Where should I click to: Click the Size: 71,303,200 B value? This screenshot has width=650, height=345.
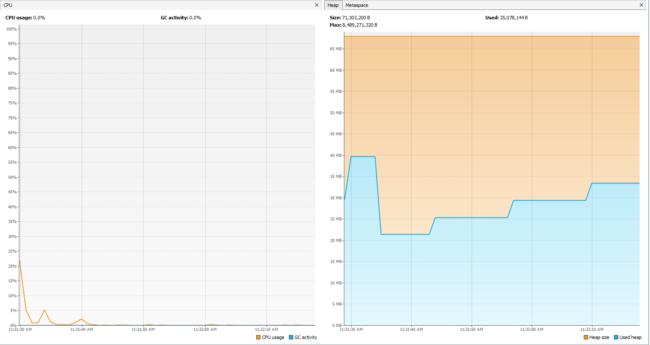point(350,18)
